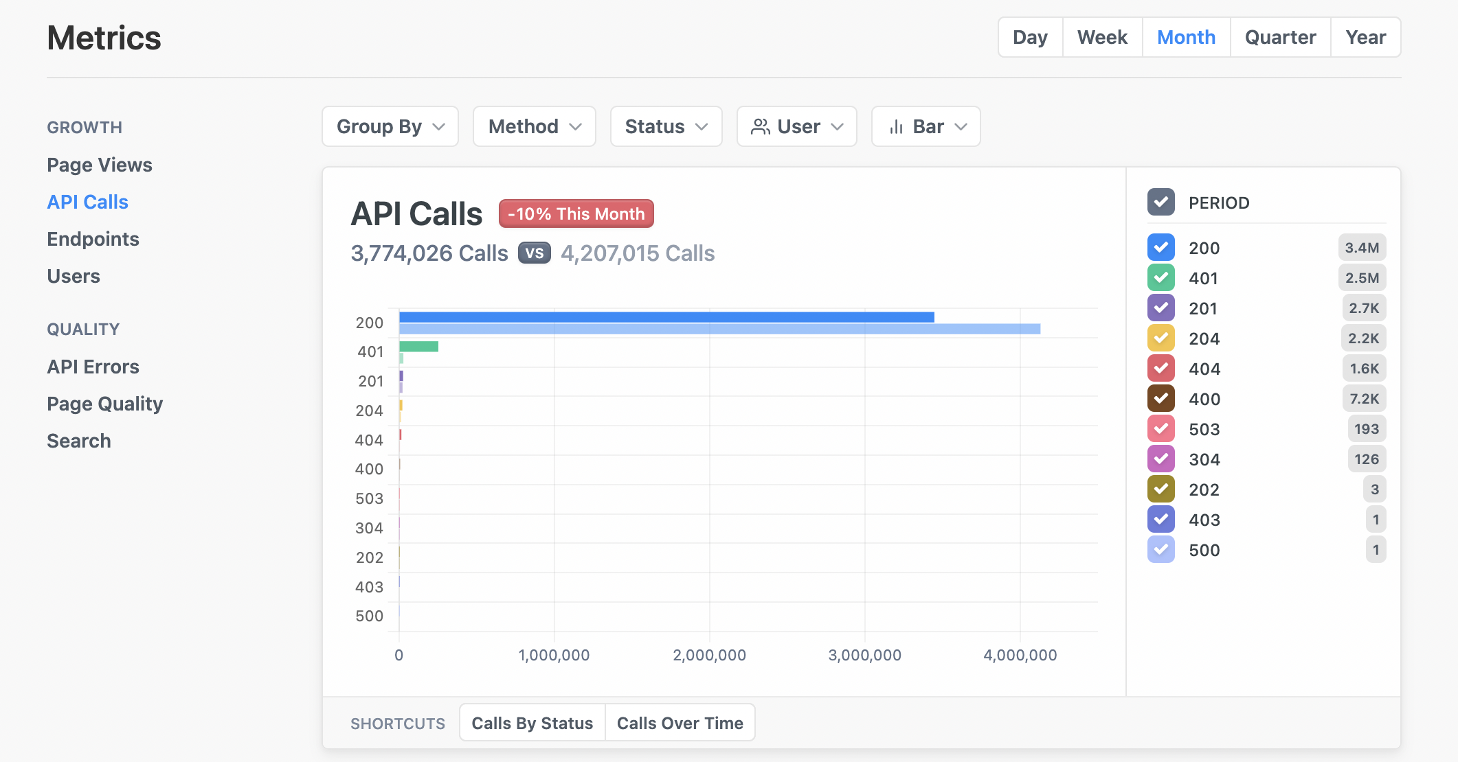Click the VS comparison badge
This screenshot has width=1458, height=762.
[x=534, y=253]
